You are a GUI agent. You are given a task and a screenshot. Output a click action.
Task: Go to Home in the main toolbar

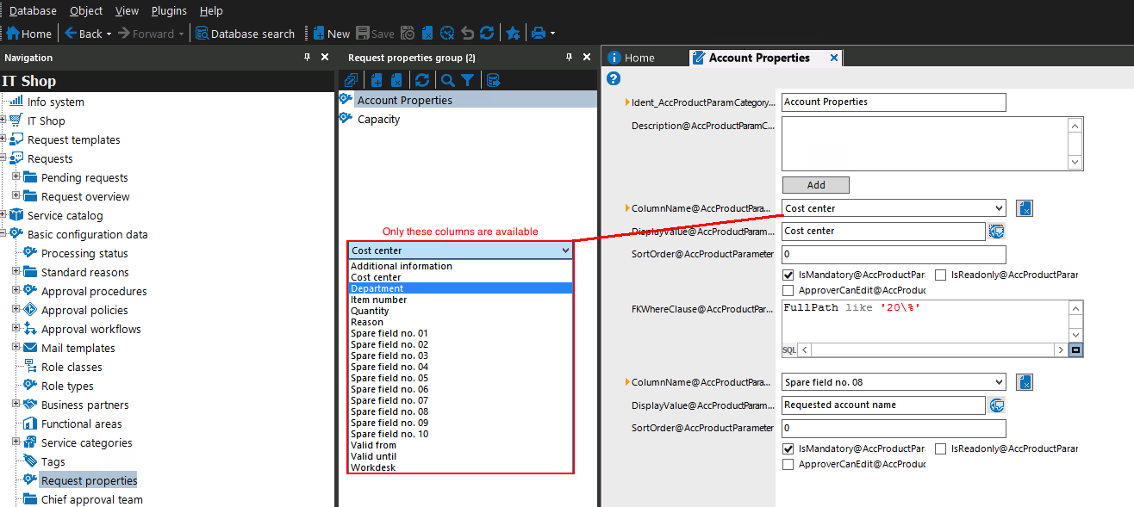tap(29, 34)
